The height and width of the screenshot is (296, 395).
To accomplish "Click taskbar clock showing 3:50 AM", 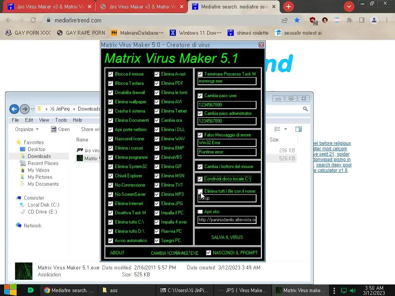I will point(374,290).
